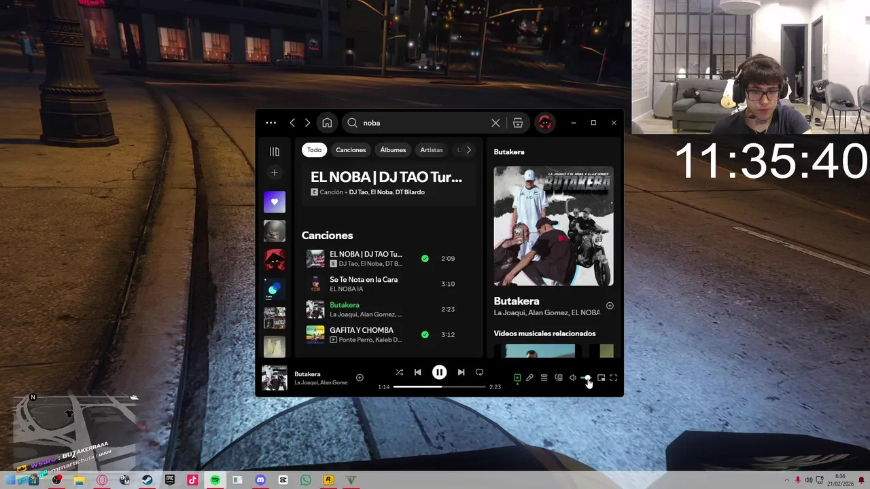Skip to the next track
Image resolution: width=870 pixels, height=489 pixels.
tap(461, 372)
